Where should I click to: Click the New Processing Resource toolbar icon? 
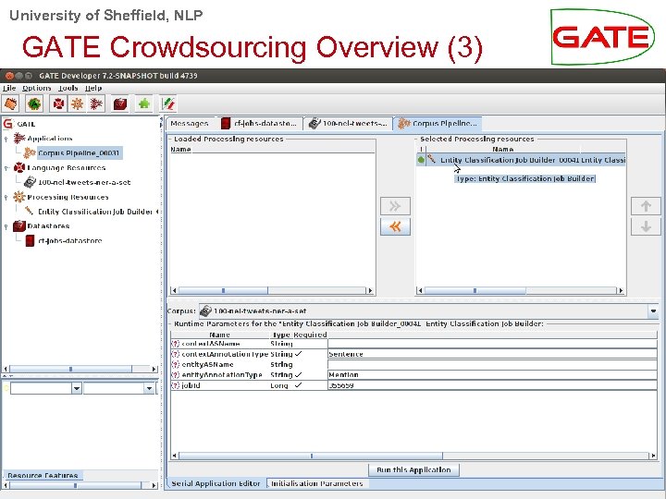[77, 103]
